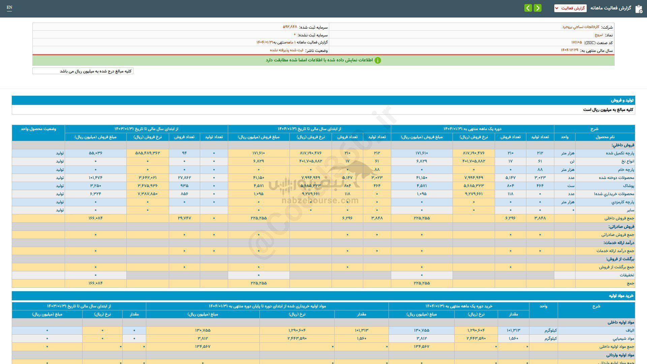
Task: Go to the next report with the right chevron button
Action: 538,8
